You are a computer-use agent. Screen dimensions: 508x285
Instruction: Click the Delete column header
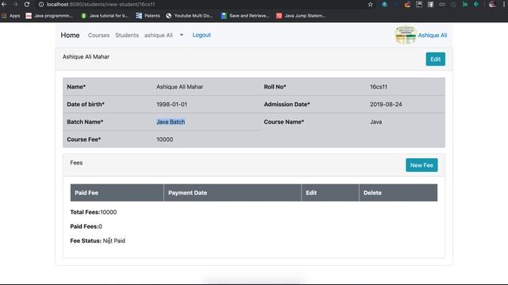pyautogui.click(x=398, y=192)
